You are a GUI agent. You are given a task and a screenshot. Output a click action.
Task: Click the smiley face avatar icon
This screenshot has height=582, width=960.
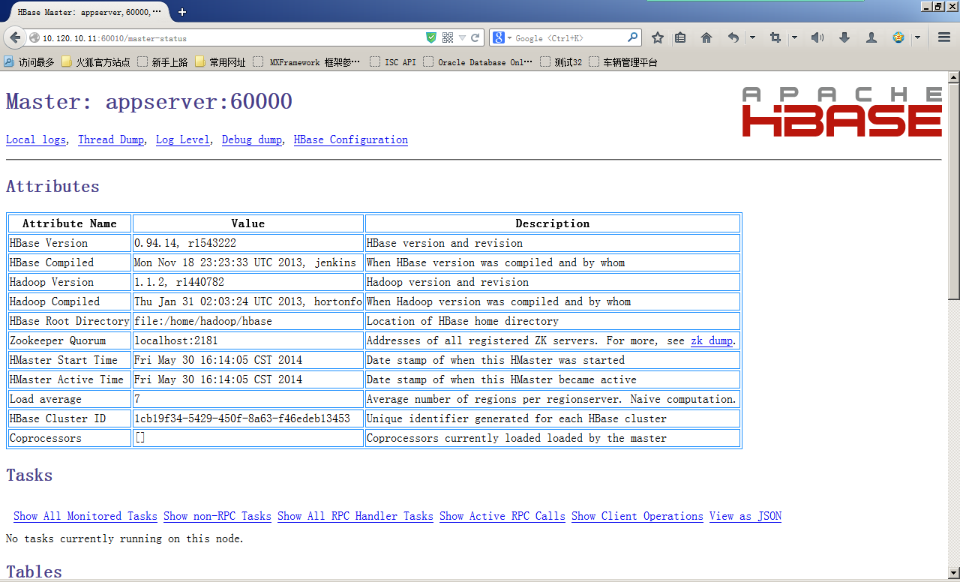click(898, 37)
